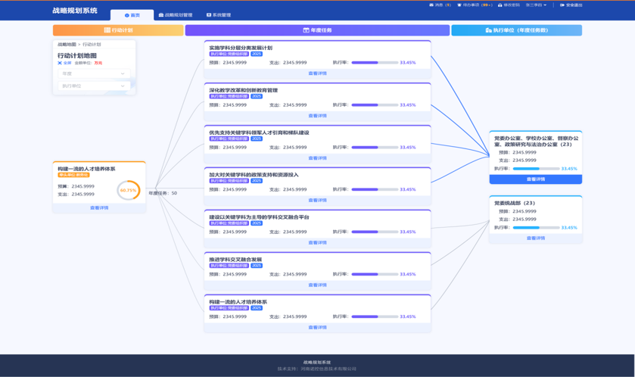
Task: Click the 消息 envelope icon
Action: [x=431, y=5]
